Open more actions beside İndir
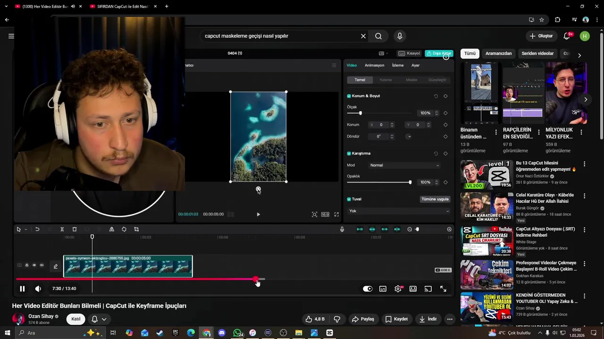 [x=450, y=319]
